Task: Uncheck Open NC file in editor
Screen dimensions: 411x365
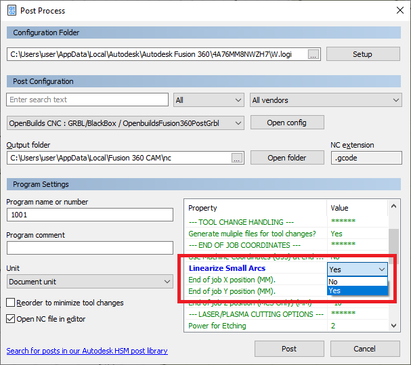Action: coord(11,319)
